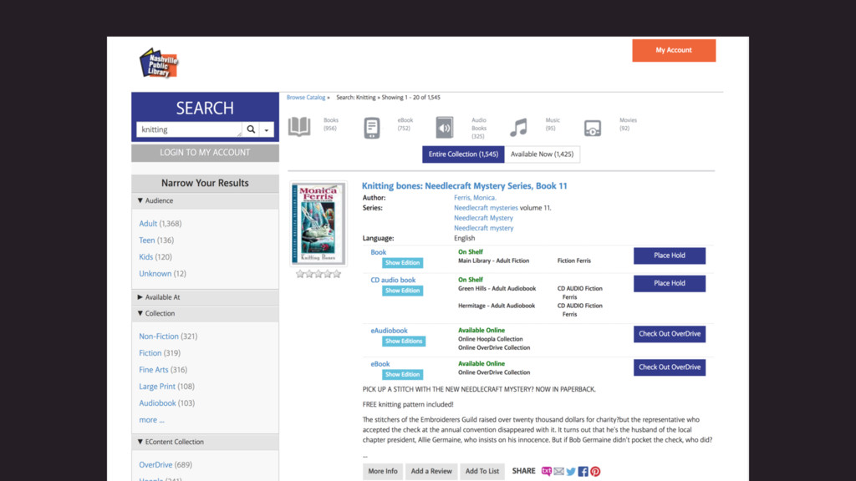
Task: Open the eAudiobook format link
Action: tap(389, 331)
